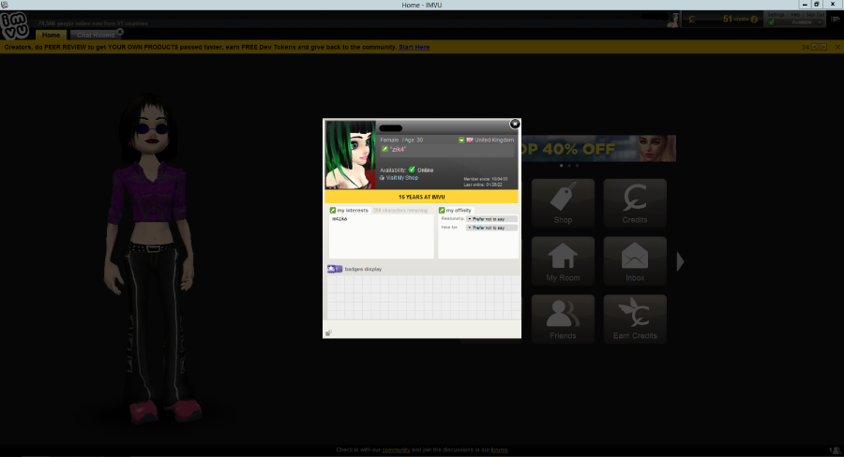The height and width of the screenshot is (457, 844).
Task: Select the Home tab
Action: [52, 35]
